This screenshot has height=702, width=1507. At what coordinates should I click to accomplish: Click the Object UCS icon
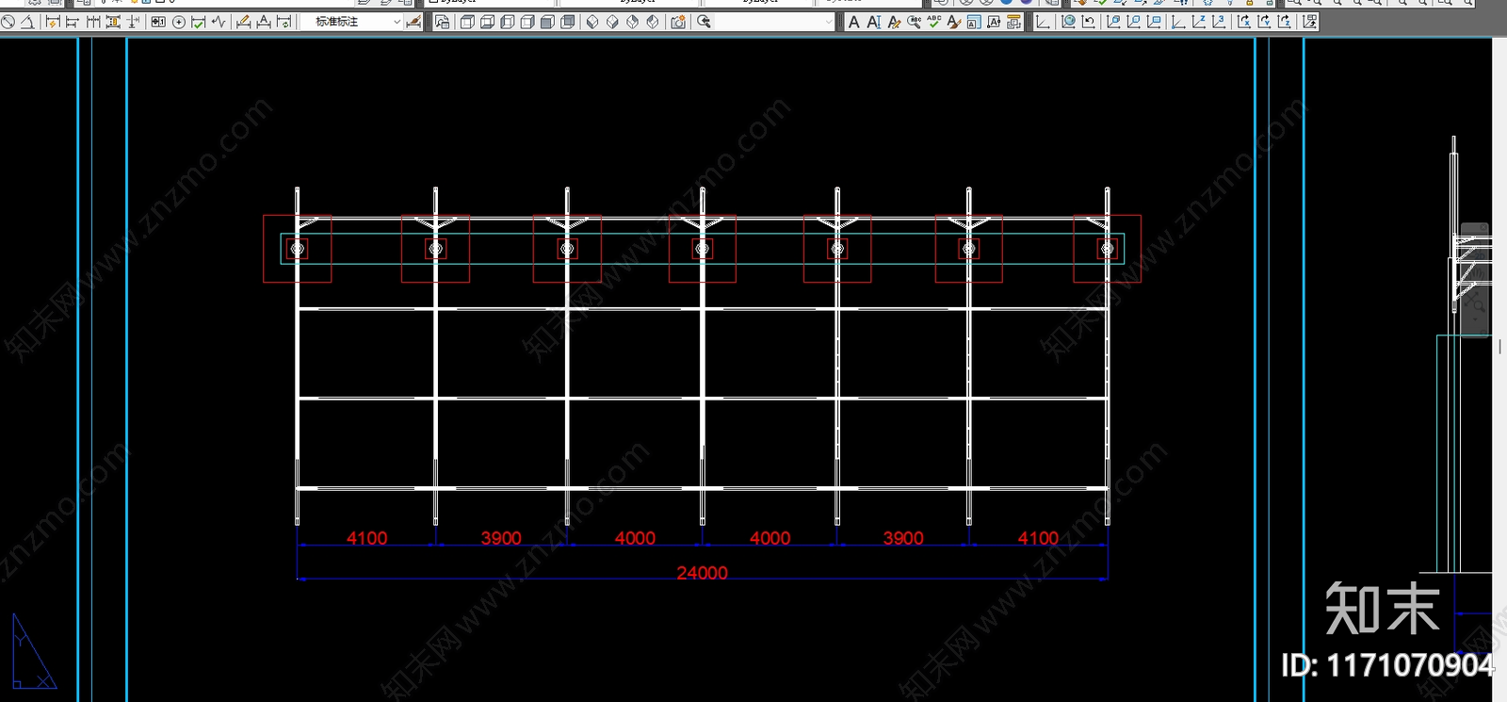click(x=1133, y=22)
